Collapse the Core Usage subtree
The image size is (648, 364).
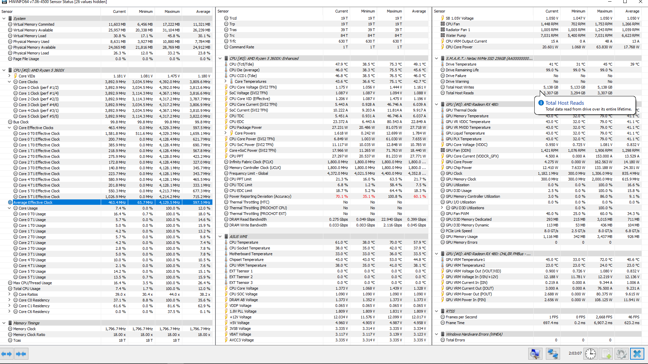[9, 208]
